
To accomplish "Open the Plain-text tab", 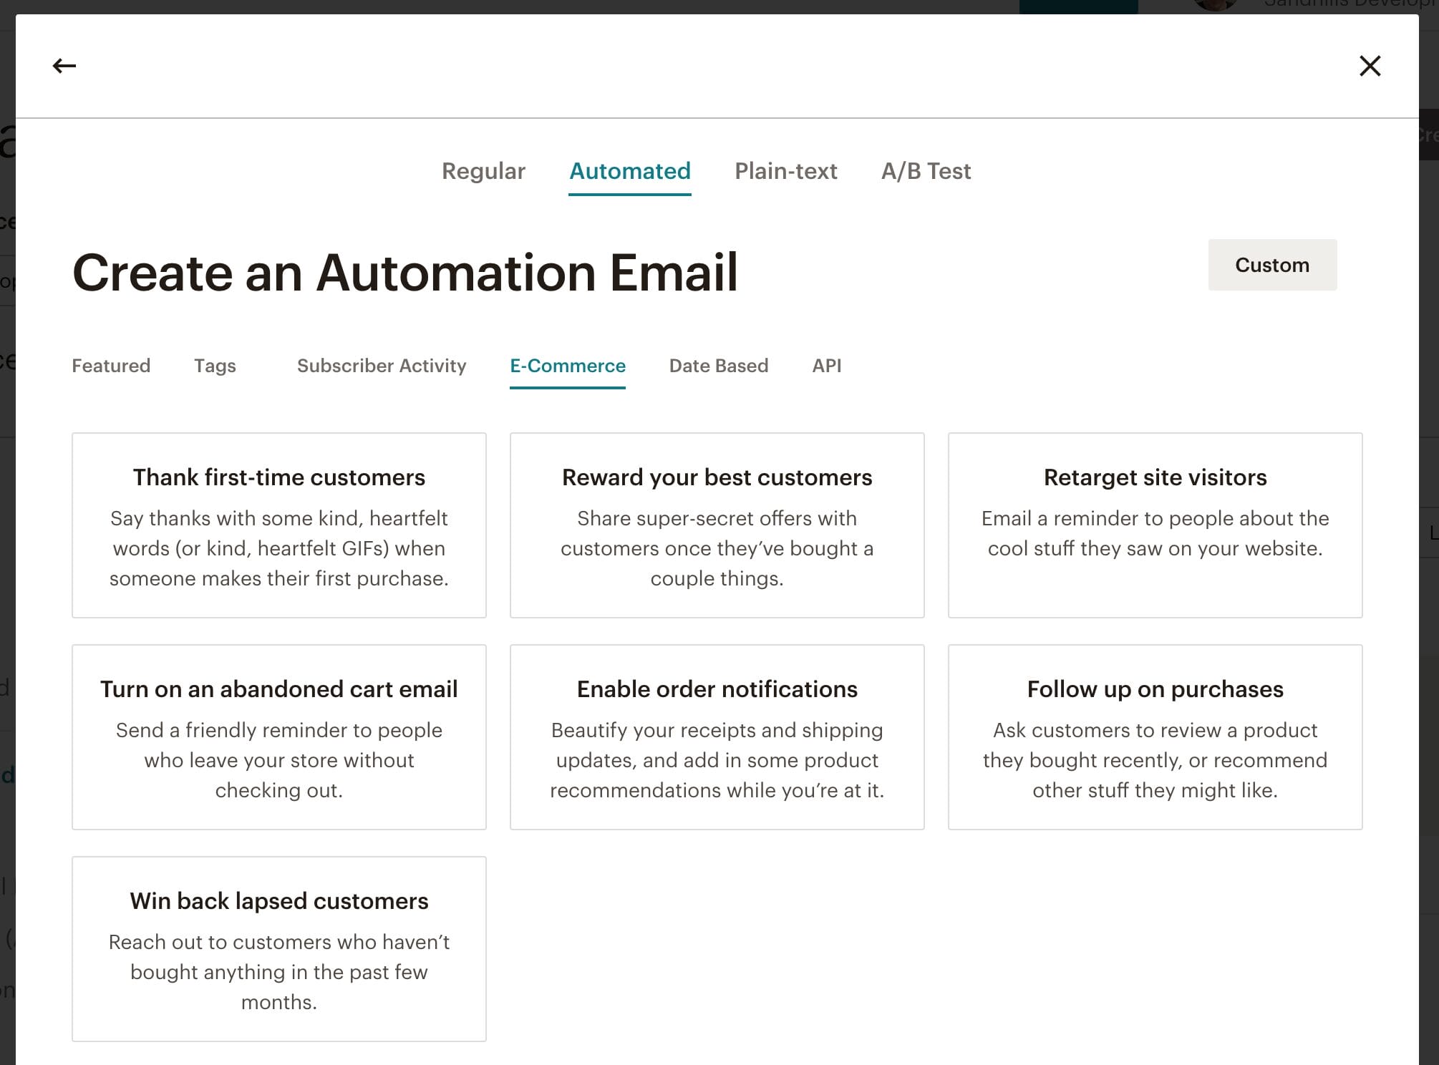I will pyautogui.click(x=785, y=171).
